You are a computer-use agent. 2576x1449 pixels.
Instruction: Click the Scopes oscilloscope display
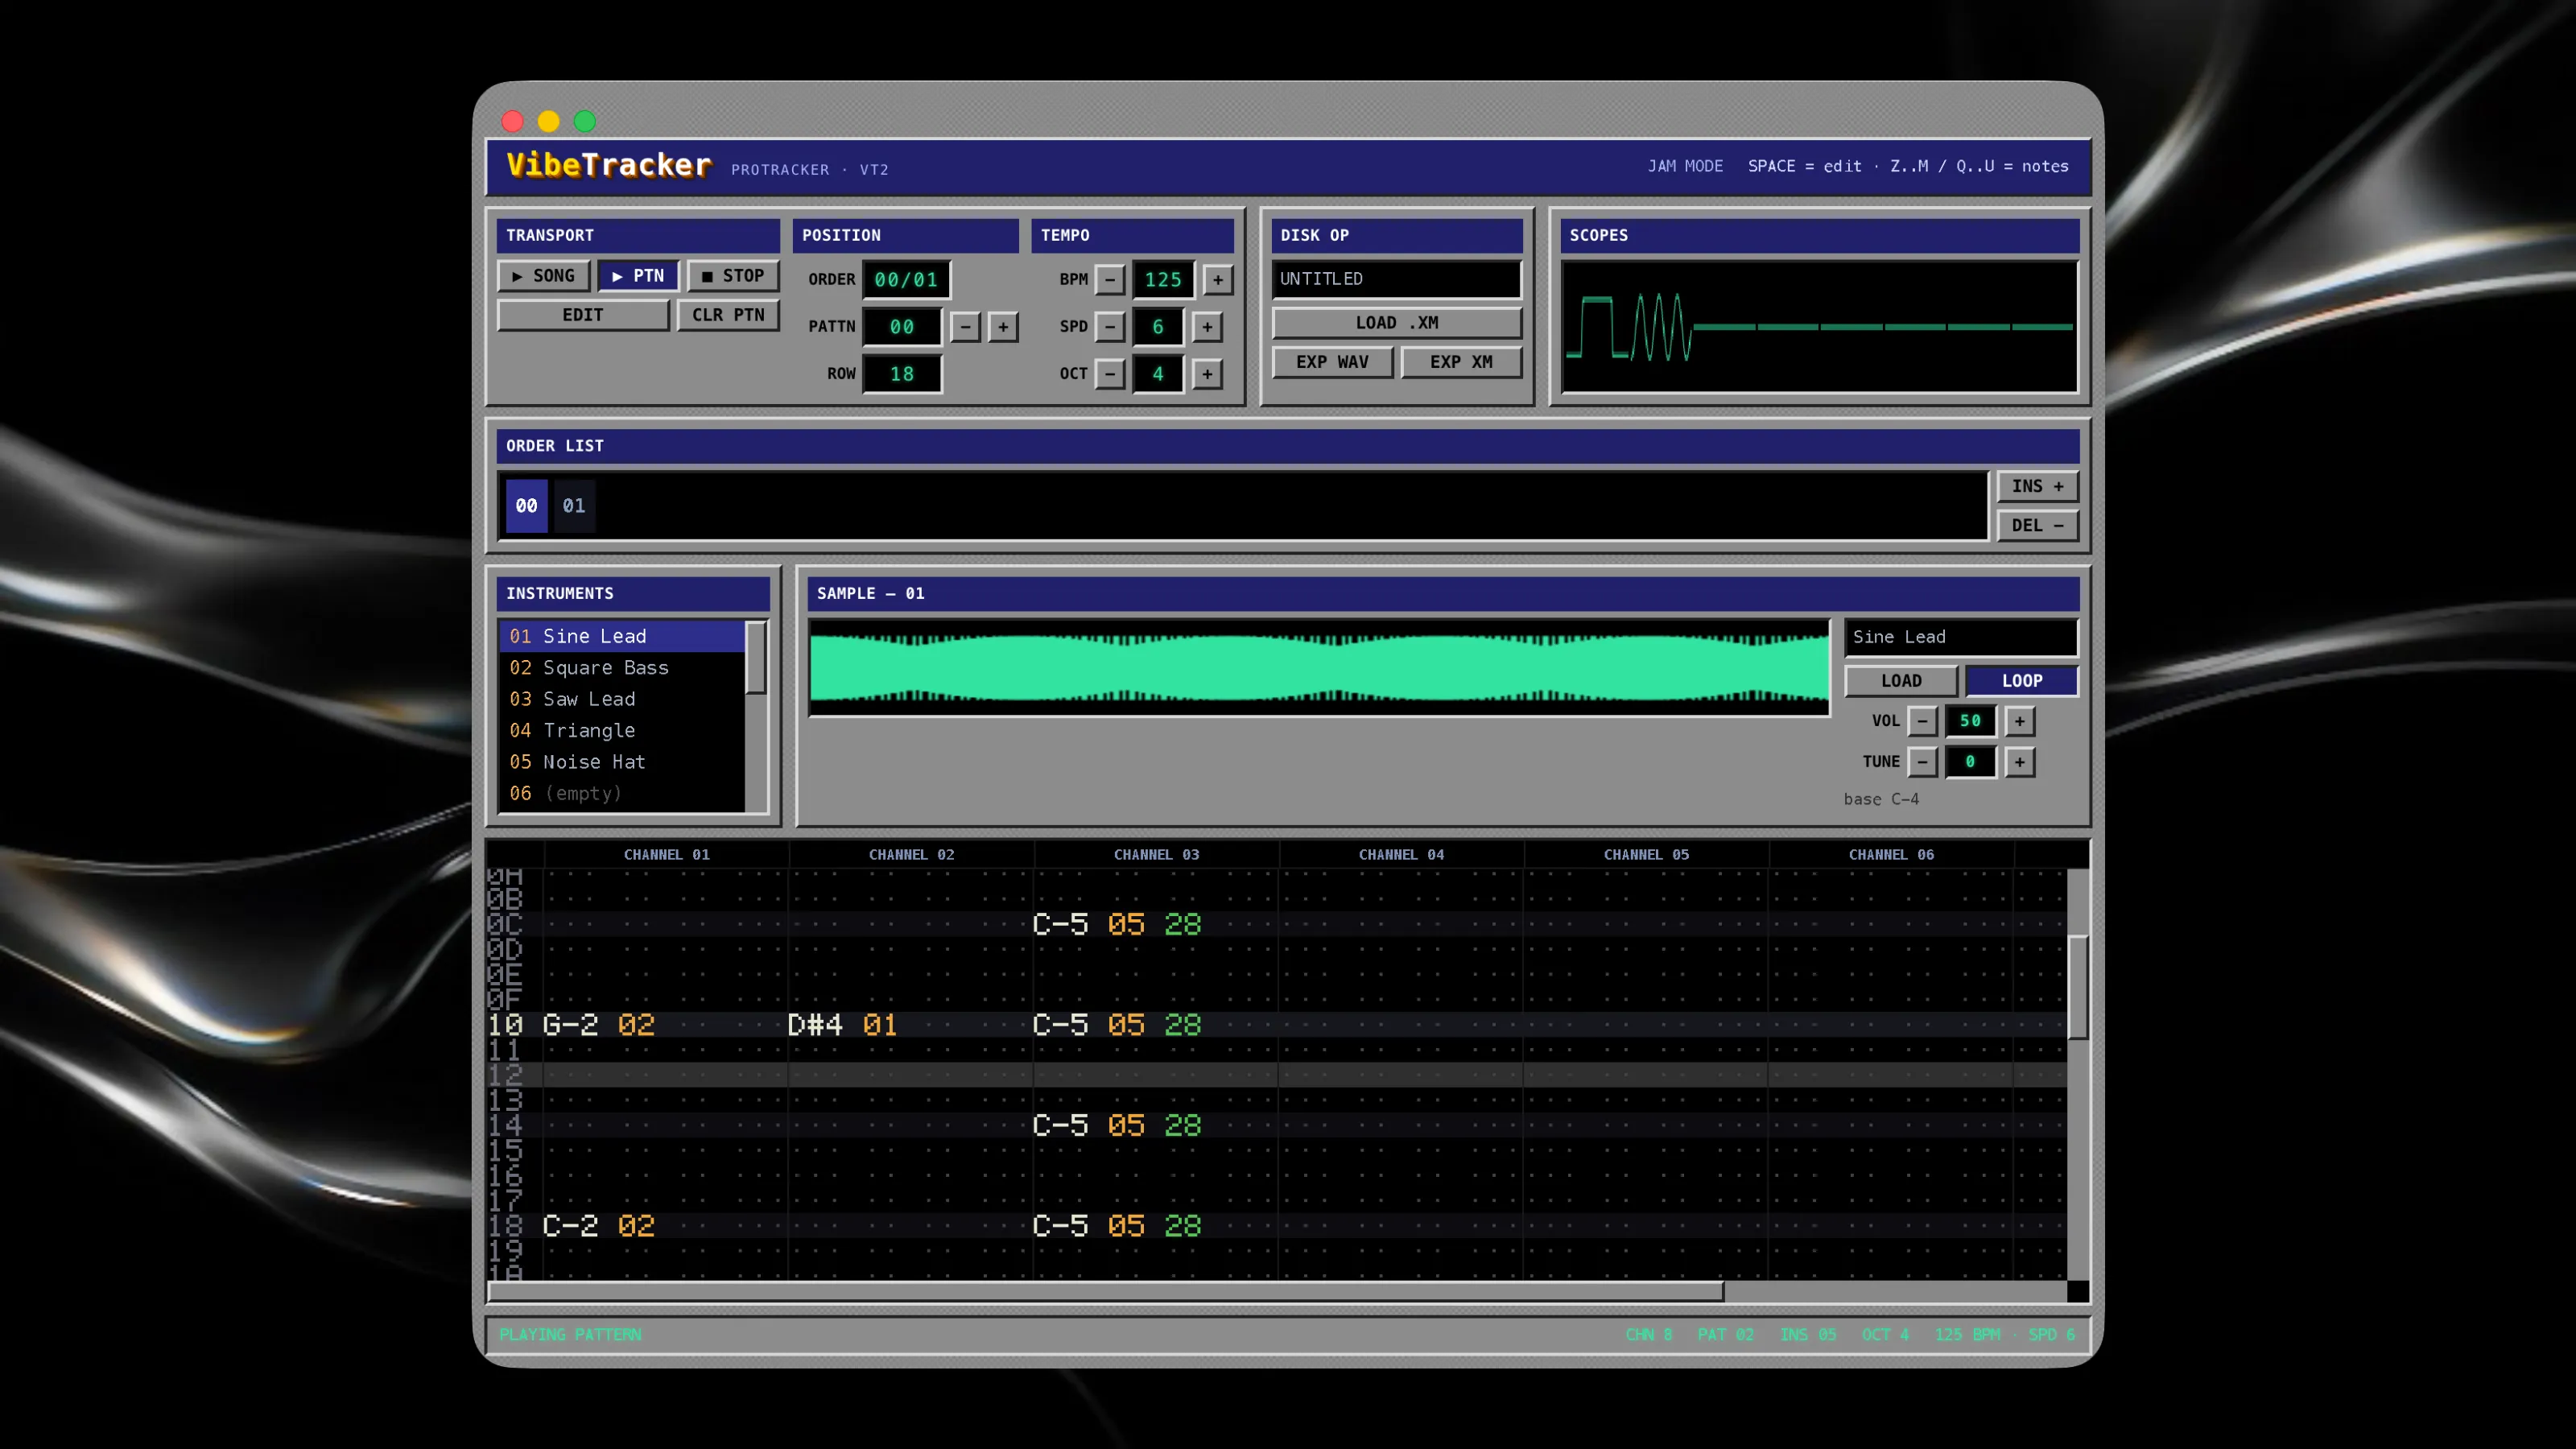point(1820,327)
